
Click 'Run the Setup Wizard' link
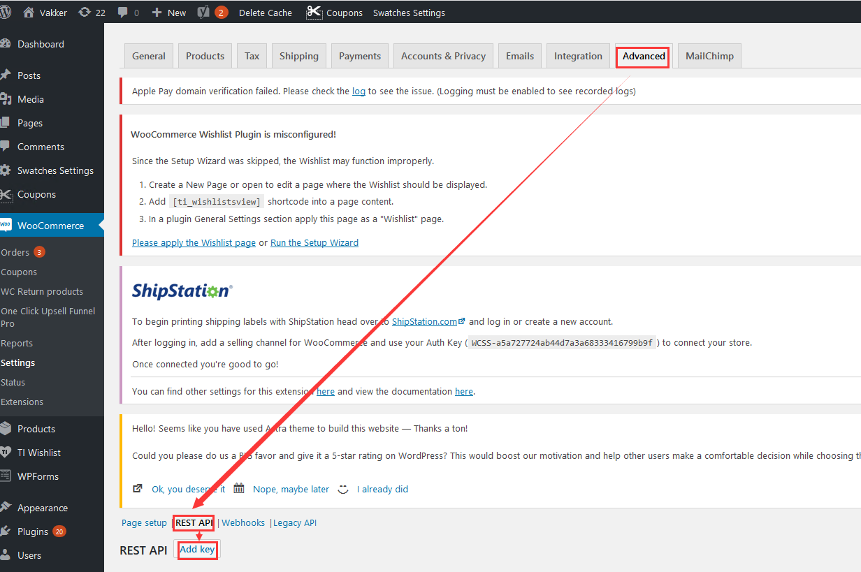pyautogui.click(x=314, y=242)
